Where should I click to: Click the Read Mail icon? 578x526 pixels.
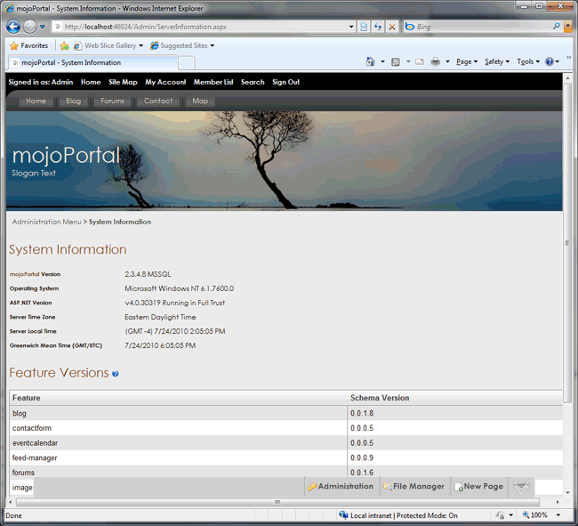point(419,62)
